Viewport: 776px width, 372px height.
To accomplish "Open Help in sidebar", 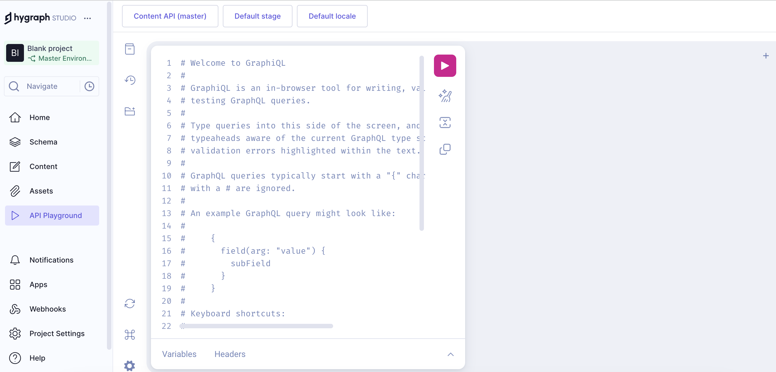I will click(x=52, y=358).
